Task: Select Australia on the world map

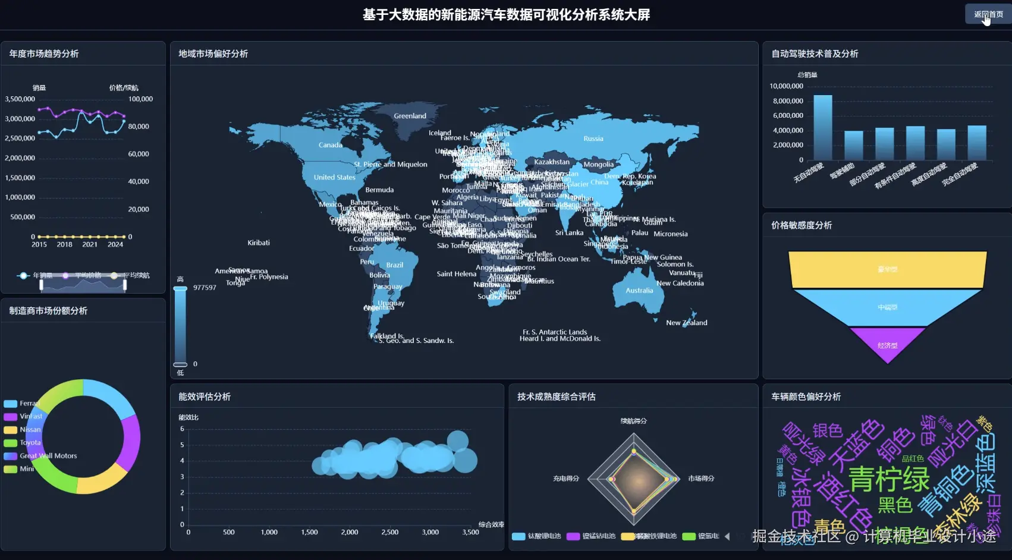Action: click(x=639, y=291)
